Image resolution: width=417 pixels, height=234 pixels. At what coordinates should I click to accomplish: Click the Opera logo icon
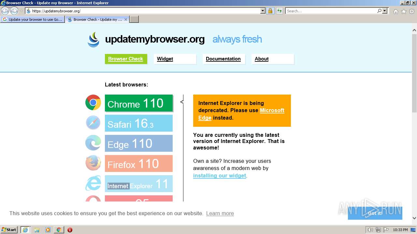click(x=93, y=199)
